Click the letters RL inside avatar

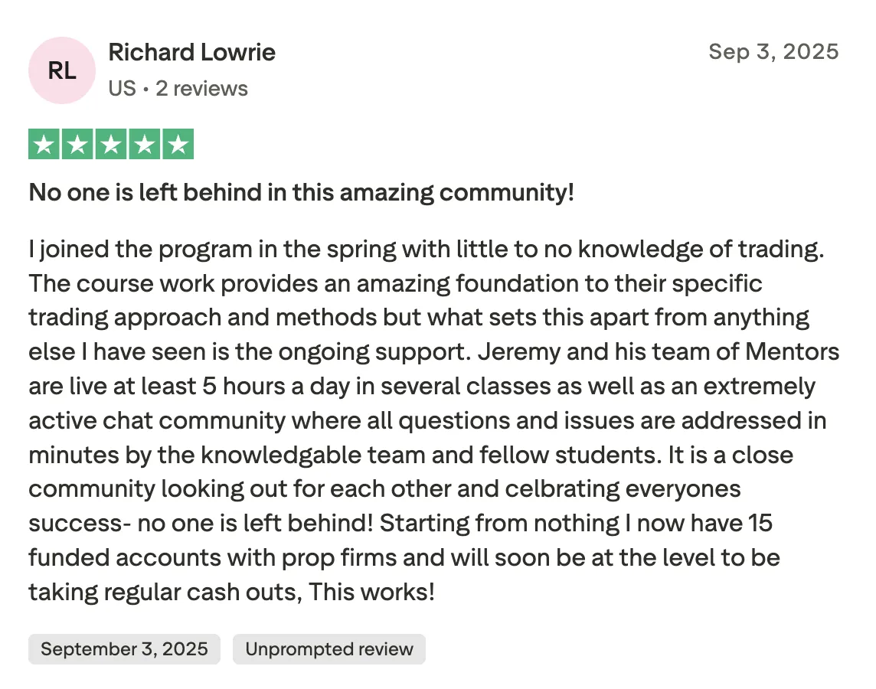coord(62,71)
